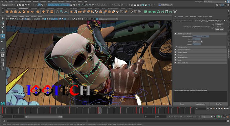Viewport: 230px width, 126px height.
Task: Open the viewport Shading menu
Action: (x=14, y=17)
